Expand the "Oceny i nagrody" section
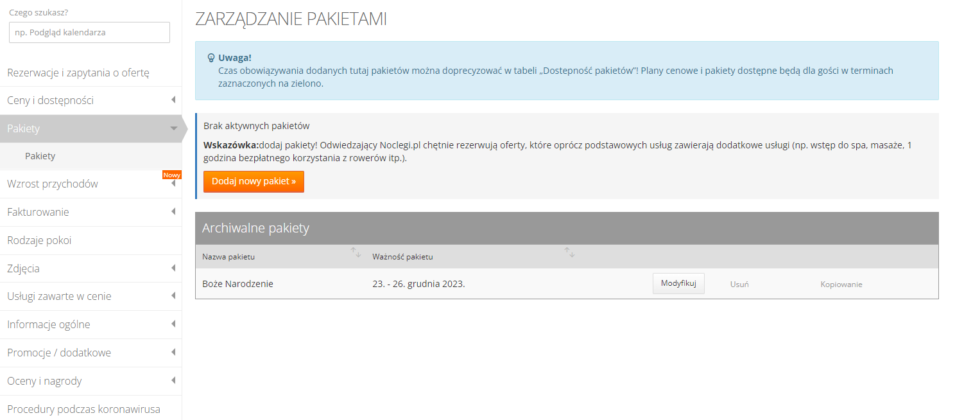964x420 pixels. pyautogui.click(x=90, y=380)
